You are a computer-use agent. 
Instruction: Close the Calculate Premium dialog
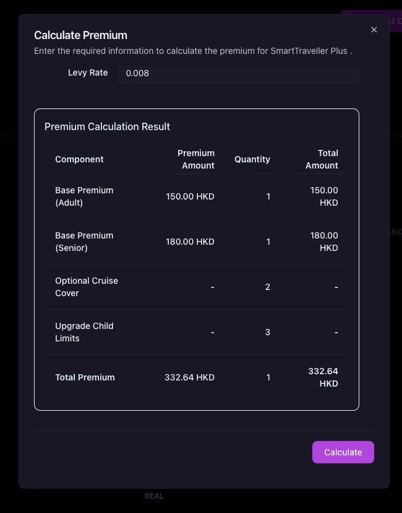click(374, 30)
